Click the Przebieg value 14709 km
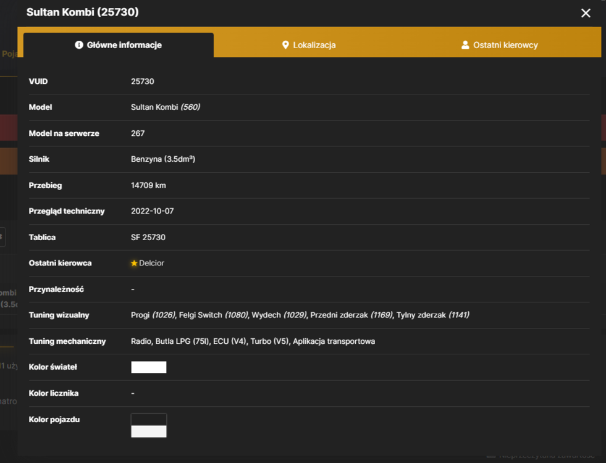The image size is (606, 463). point(148,185)
